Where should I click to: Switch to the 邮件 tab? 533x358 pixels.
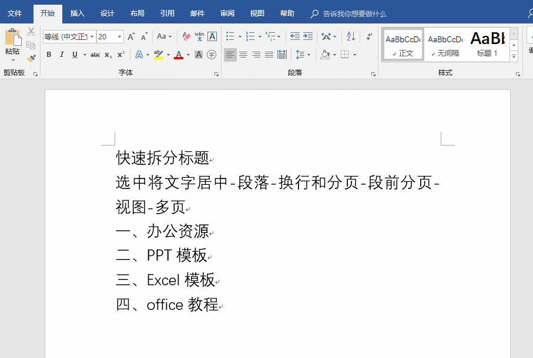coord(197,13)
